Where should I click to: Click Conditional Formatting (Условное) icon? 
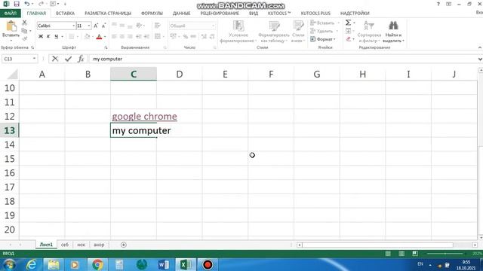238,26
